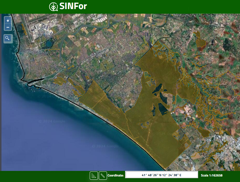The height and width of the screenshot is (182, 240).
Task: Zoom in with the plus button
Action: tap(8, 21)
